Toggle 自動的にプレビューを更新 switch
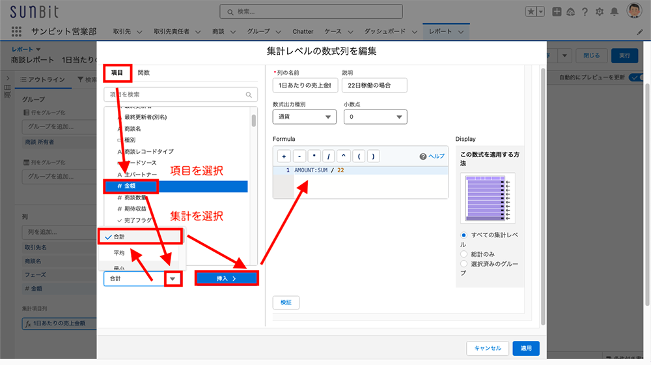 click(635, 78)
